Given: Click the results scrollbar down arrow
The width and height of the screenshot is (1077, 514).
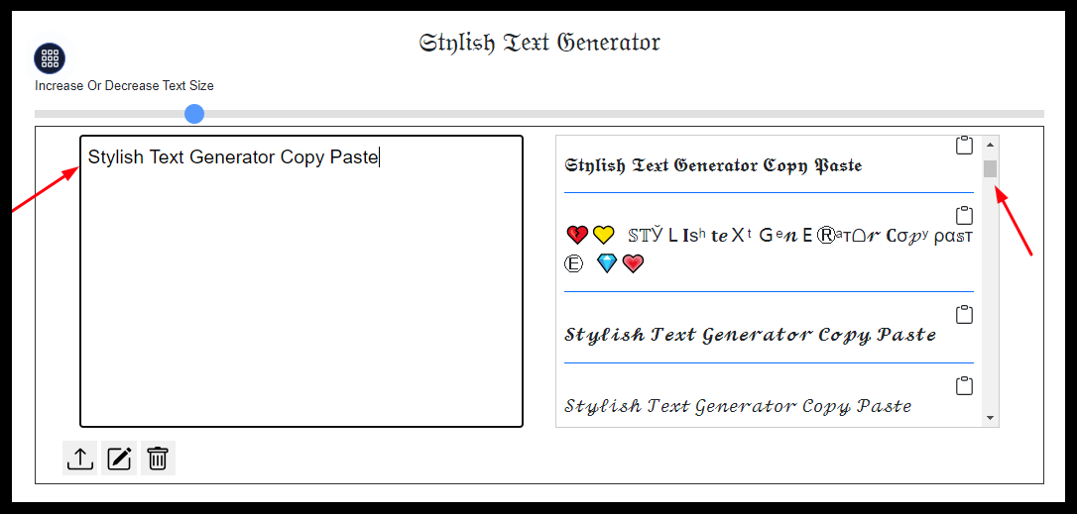Looking at the screenshot, I should (x=990, y=417).
